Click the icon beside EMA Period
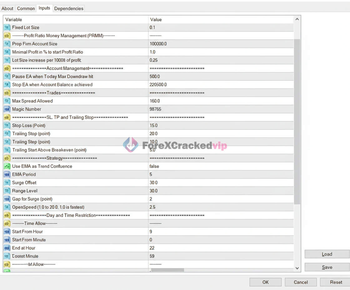The image size is (350, 290). 7,174
